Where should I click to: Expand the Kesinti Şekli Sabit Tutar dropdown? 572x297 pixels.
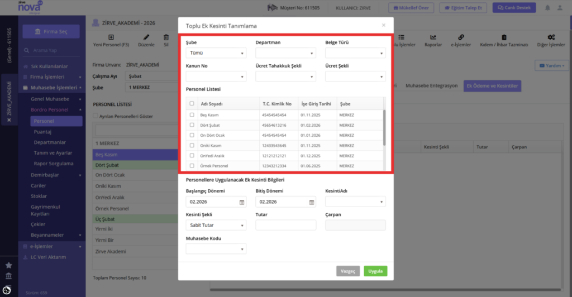[216, 225]
